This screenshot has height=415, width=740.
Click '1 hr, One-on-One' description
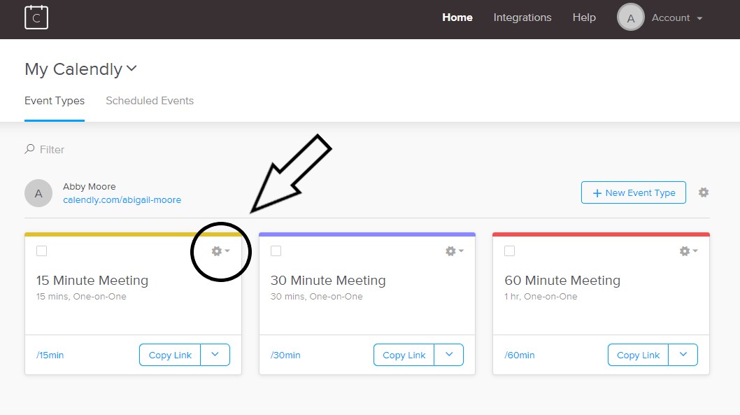point(541,297)
